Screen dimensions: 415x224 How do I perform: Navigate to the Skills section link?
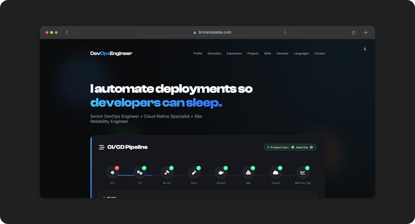point(268,54)
